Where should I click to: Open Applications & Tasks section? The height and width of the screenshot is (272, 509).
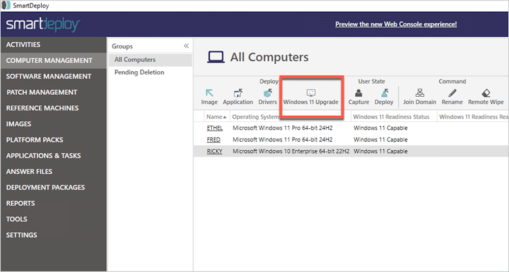coord(53,156)
